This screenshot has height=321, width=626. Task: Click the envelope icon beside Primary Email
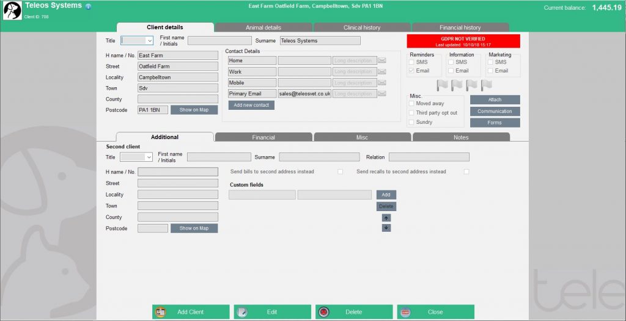(382, 93)
